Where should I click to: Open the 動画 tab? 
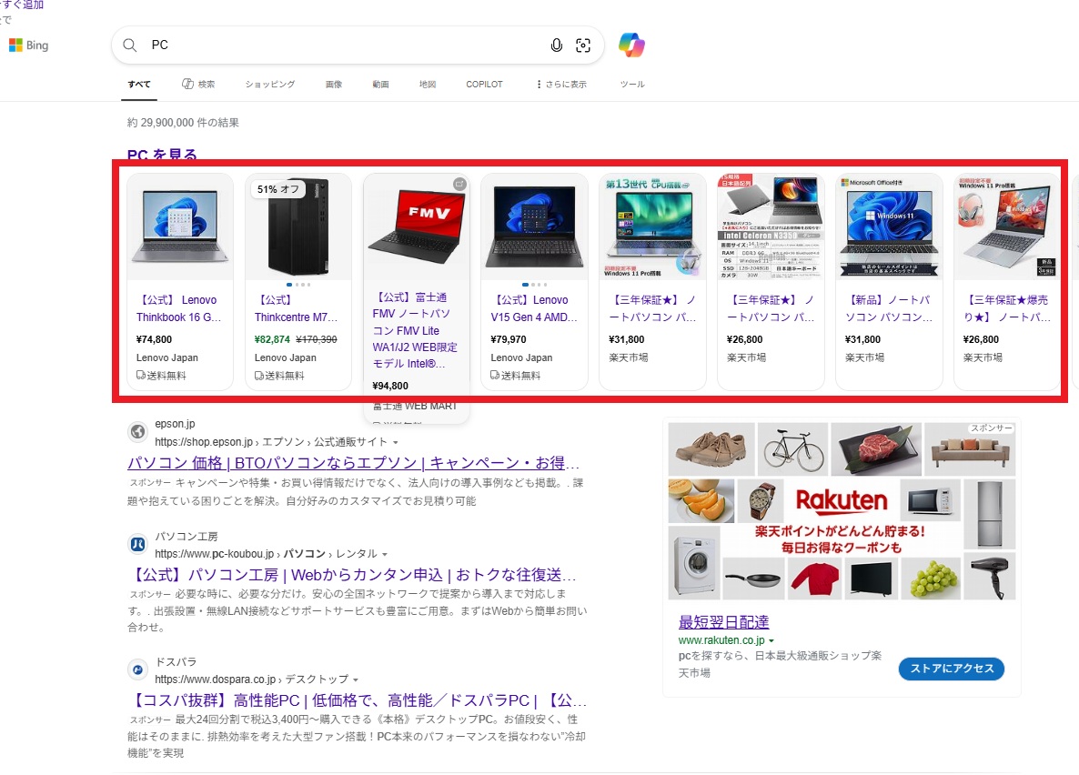pyautogui.click(x=380, y=84)
